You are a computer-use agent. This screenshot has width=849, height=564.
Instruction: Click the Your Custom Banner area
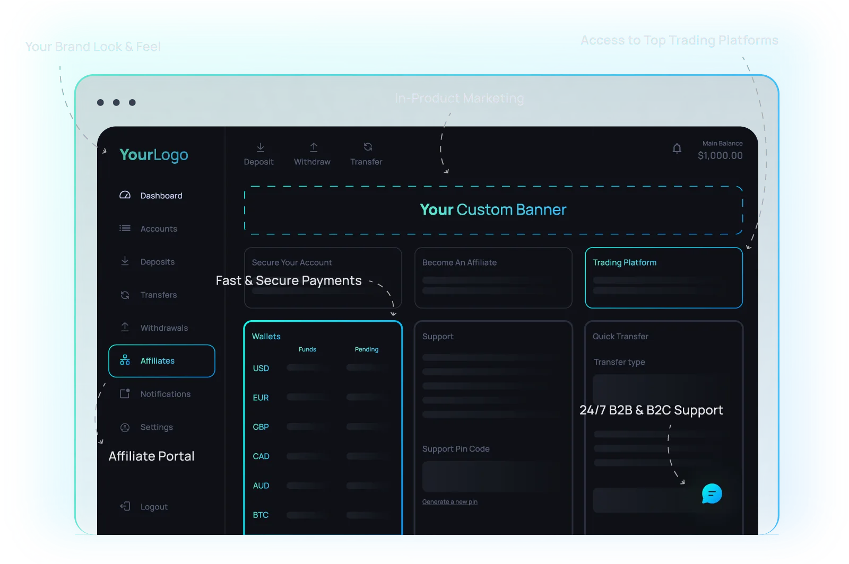(x=493, y=210)
